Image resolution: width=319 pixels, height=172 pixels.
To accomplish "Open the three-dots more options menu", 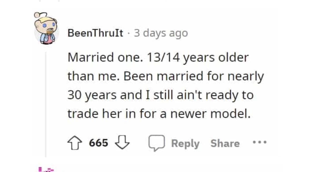I will tap(260, 143).
